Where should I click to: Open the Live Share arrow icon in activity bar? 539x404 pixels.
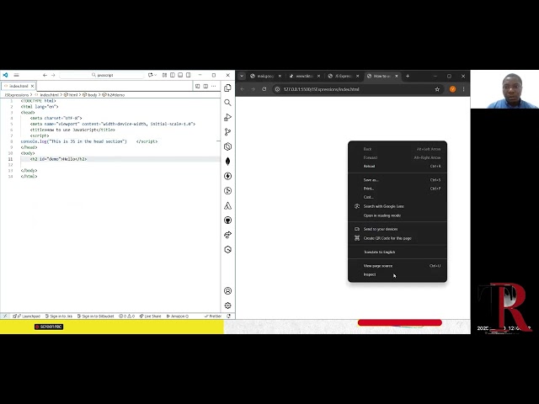[227, 235]
